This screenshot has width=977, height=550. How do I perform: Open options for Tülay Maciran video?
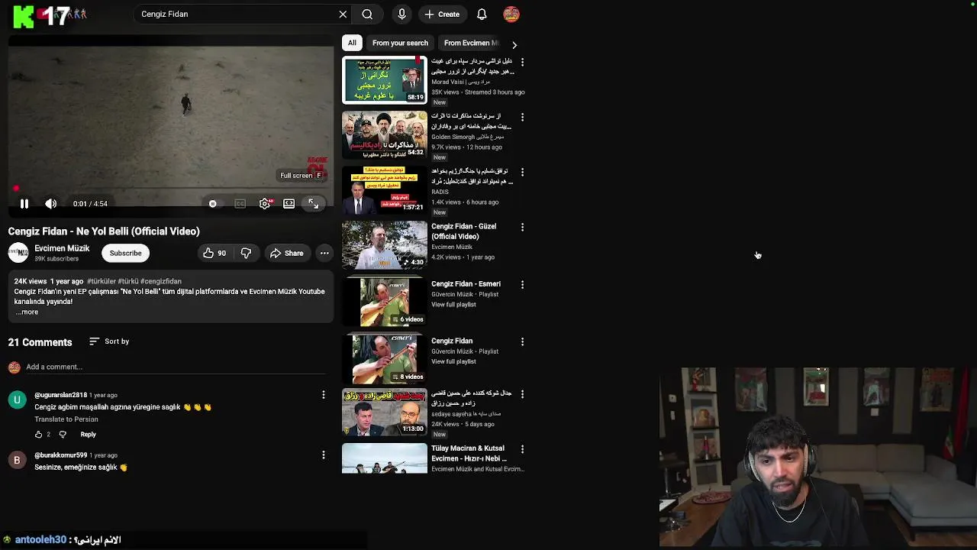[522, 450]
